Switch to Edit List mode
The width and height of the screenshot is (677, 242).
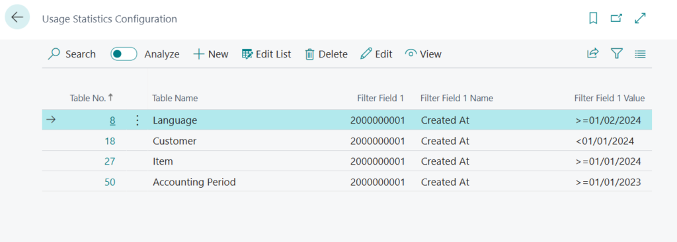click(266, 54)
